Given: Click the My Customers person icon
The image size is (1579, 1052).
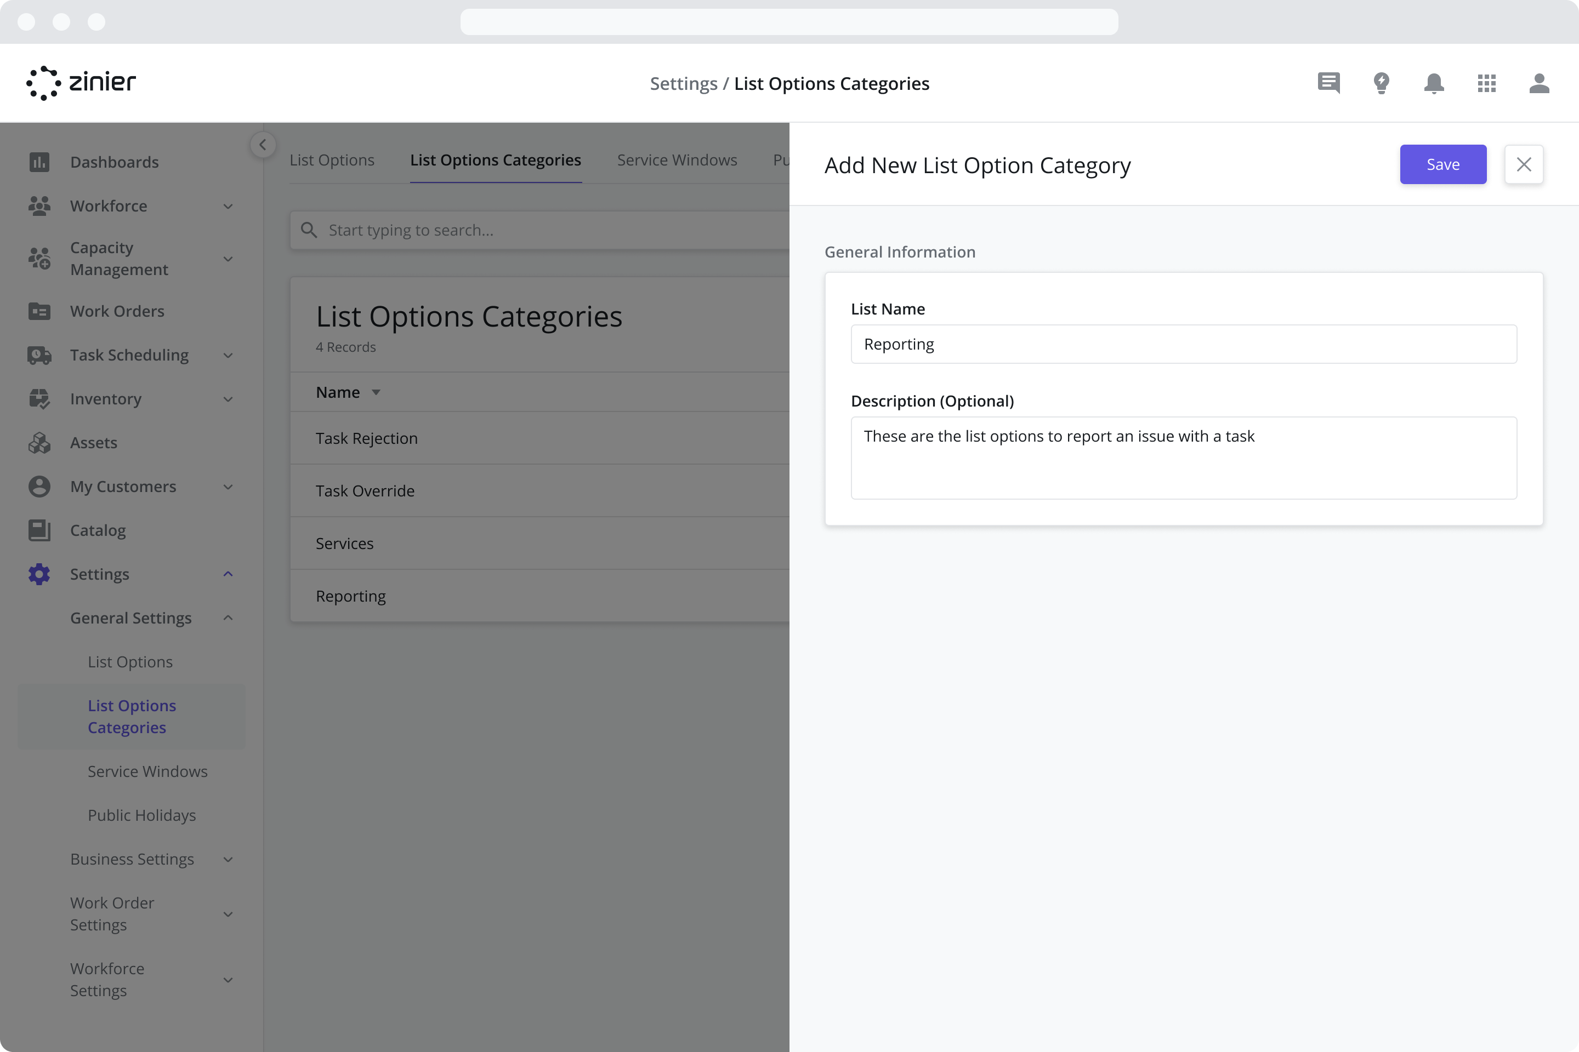Looking at the screenshot, I should tap(39, 487).
